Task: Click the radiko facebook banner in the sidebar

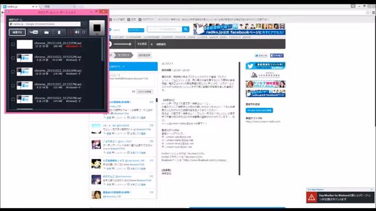Action: point(266,94)
